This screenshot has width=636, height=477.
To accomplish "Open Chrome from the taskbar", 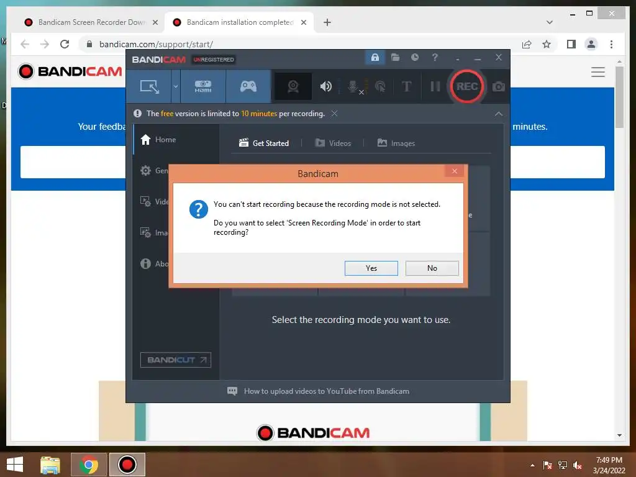I will tap(89, 465).
